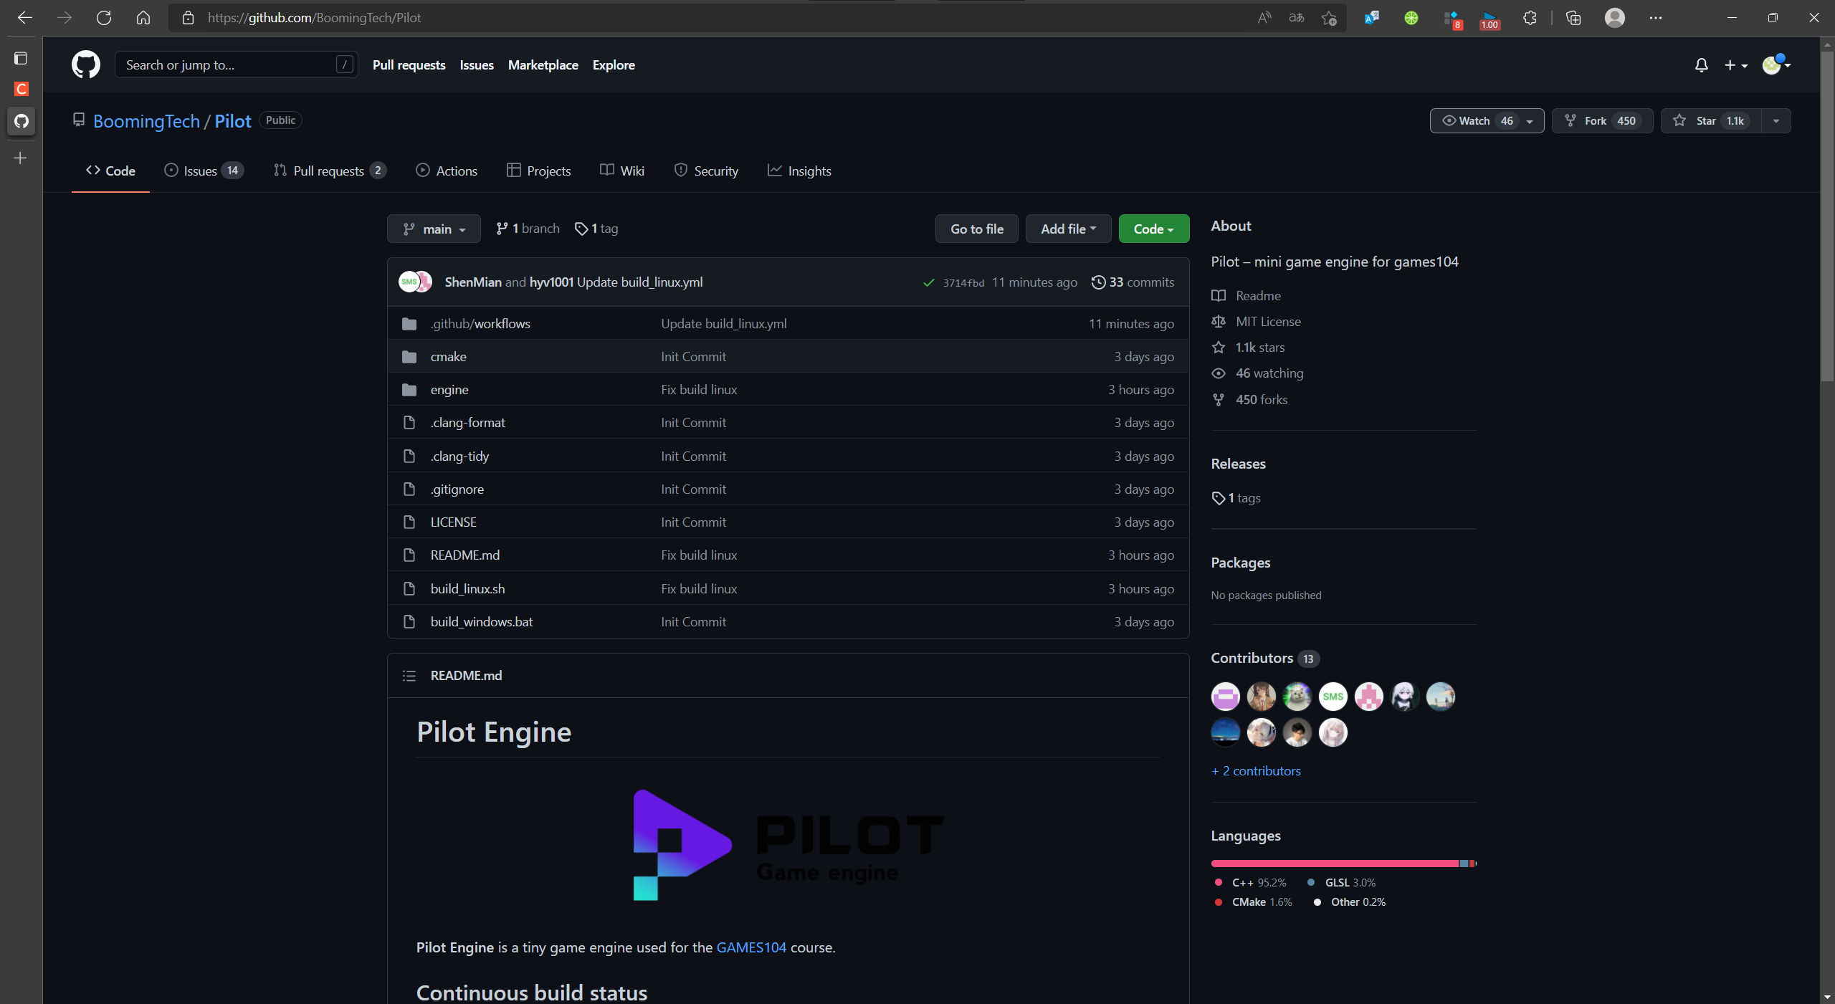Click the green commit status checkmark
Screen dimensions: 1835x1004
pyautogui.click(x=929, y=282)
